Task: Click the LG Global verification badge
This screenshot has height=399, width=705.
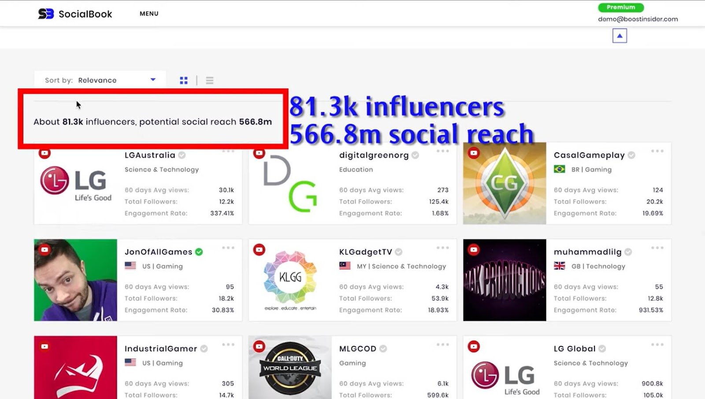Action: pyautogui.click(x=602, y=349)
